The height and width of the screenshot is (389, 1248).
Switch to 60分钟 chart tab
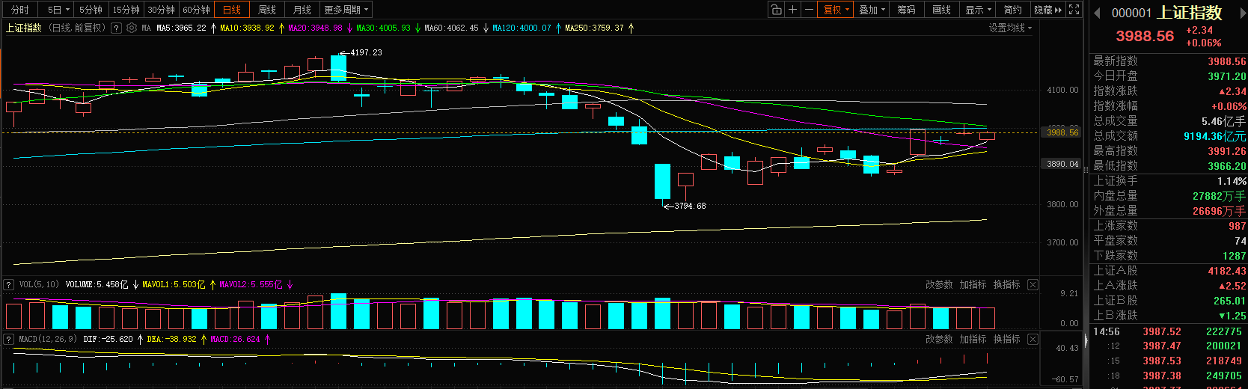coord(197,10)
